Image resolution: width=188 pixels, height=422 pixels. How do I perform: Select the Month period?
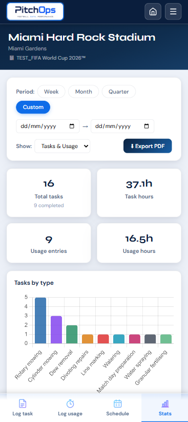point(83,91)
